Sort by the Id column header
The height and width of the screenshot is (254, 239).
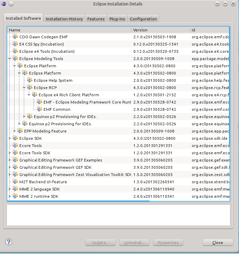tap(210, 30)
